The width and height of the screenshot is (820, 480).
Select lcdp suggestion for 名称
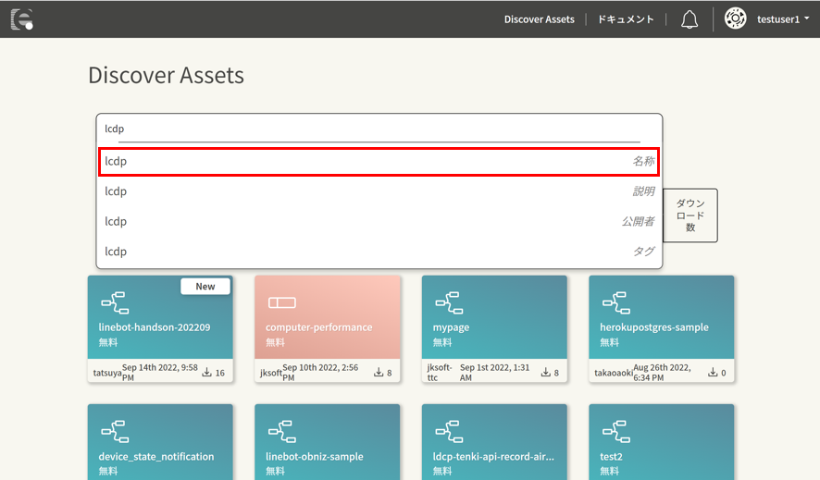coord(379,162)
